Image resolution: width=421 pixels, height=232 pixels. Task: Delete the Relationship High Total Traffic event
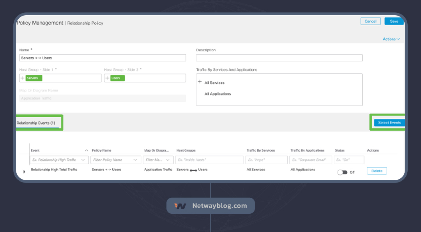pos(377,171)
